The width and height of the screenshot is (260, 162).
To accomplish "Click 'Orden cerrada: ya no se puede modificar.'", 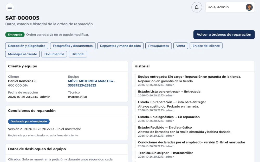I will [57, 34].
